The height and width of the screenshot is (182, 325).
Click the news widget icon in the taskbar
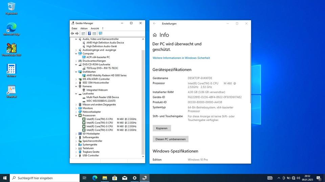click(270, 178)
